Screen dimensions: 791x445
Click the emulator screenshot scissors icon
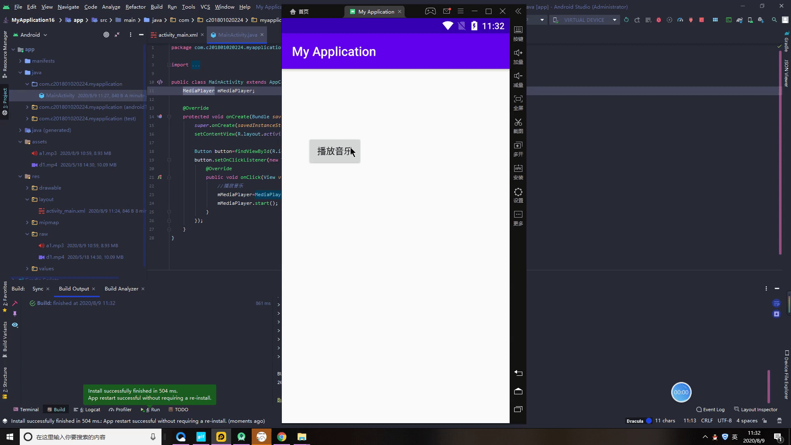tap(518, 122)
